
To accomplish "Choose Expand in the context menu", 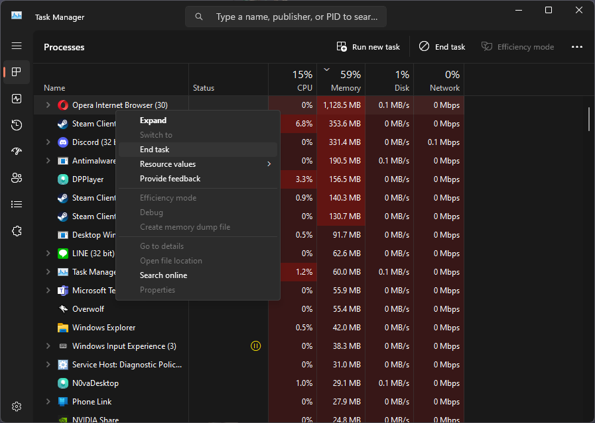I will click(x=198, y=120).
